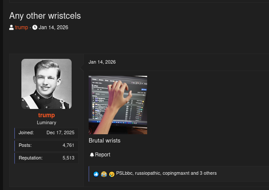Click the sad face reaction emoji
This screenshot has height=190, width=269.
click(x=112, y=174)
